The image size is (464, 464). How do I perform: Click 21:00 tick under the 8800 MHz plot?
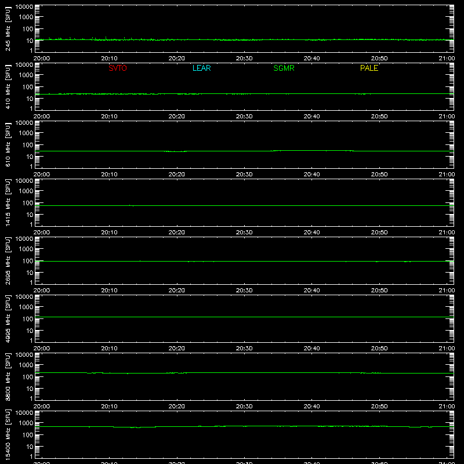click(x=447, y=407)
